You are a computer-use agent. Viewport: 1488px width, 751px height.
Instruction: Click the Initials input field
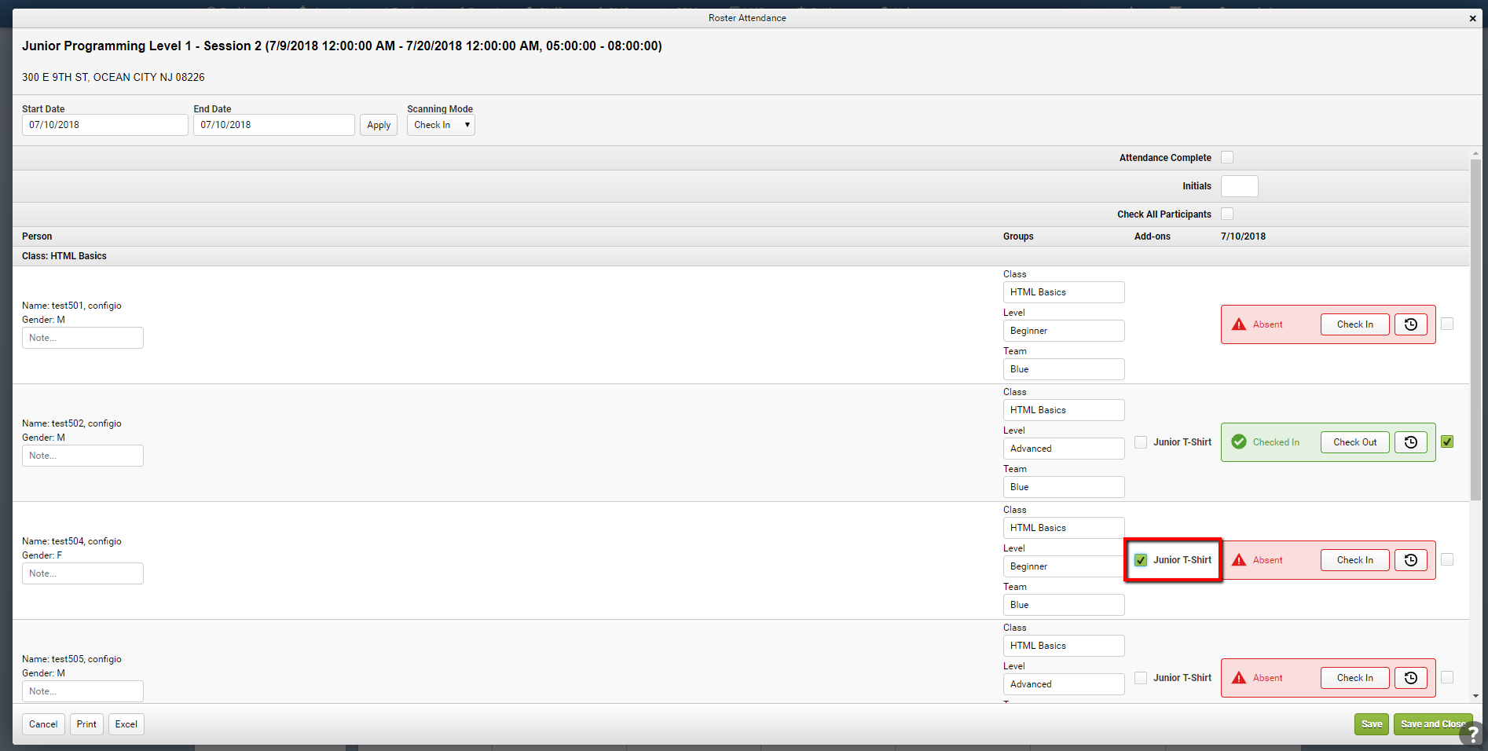[1240, 186]
